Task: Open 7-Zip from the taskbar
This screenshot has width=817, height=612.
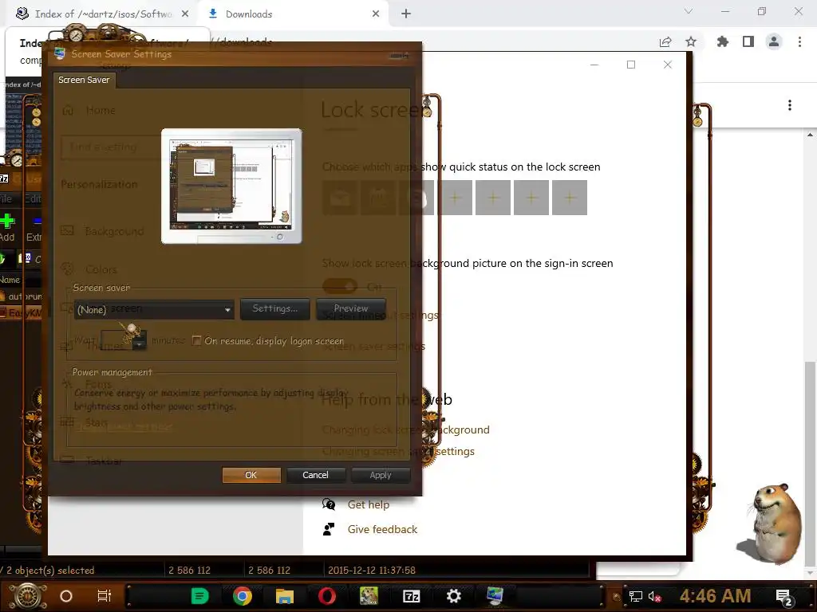Action: 411,596
